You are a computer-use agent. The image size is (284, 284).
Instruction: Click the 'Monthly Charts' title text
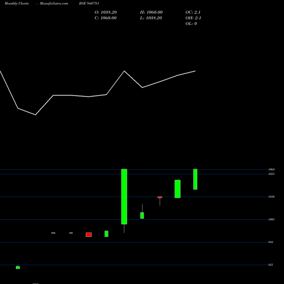pos(16,3)
